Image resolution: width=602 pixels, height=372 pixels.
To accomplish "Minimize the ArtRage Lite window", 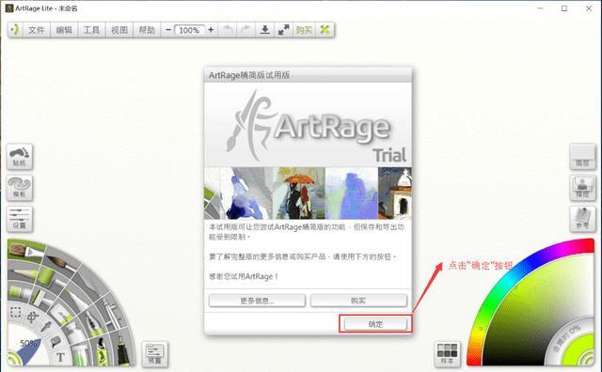I will coord(540,8).
